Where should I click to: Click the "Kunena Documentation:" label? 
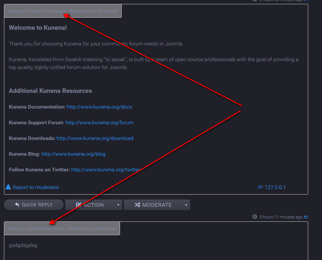(x=37, y=107)
